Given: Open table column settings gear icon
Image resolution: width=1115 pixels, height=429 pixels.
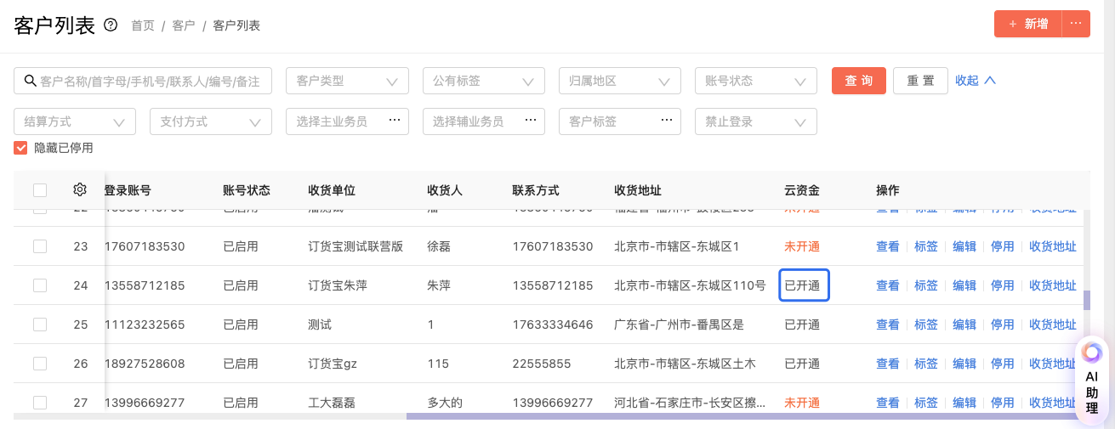Looking at the screenshot, I should click(80, 189).
